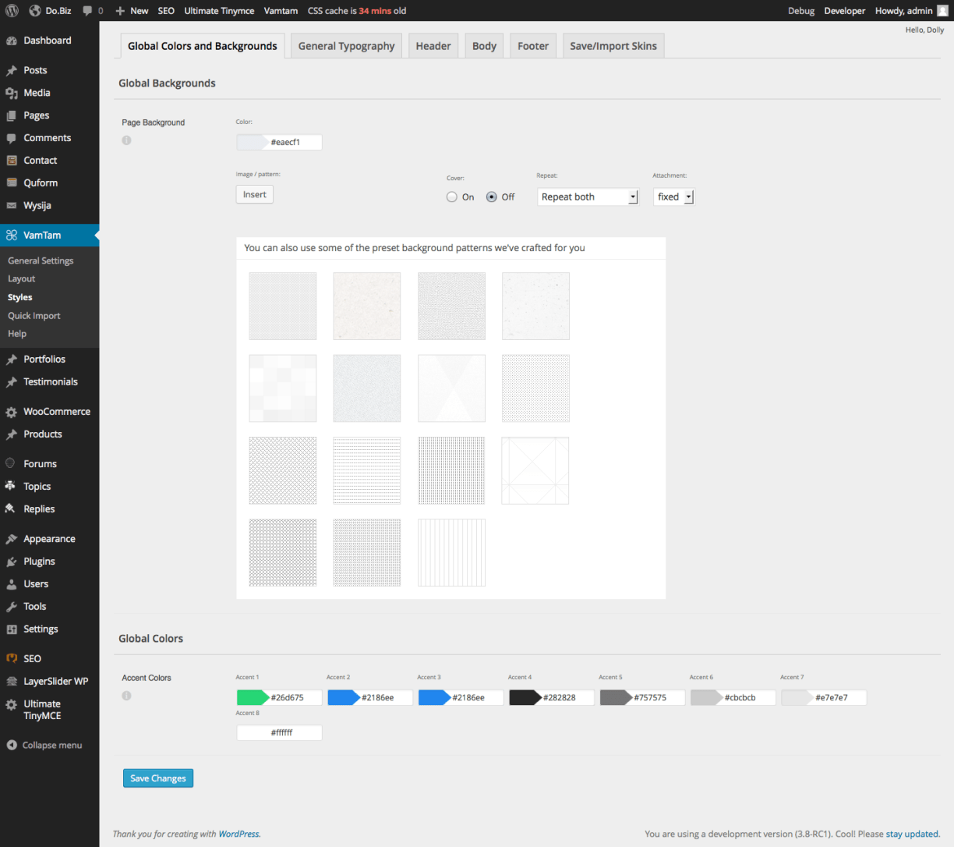Turn Cover option On

(x=452, y=197)
